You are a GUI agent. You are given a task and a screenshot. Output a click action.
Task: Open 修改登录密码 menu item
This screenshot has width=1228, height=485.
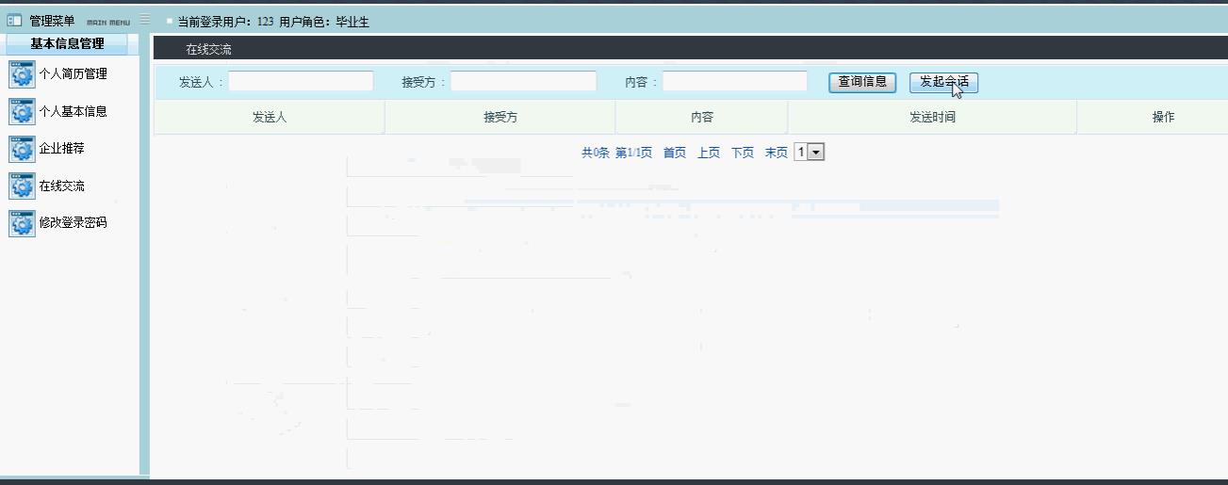point(73,223)
